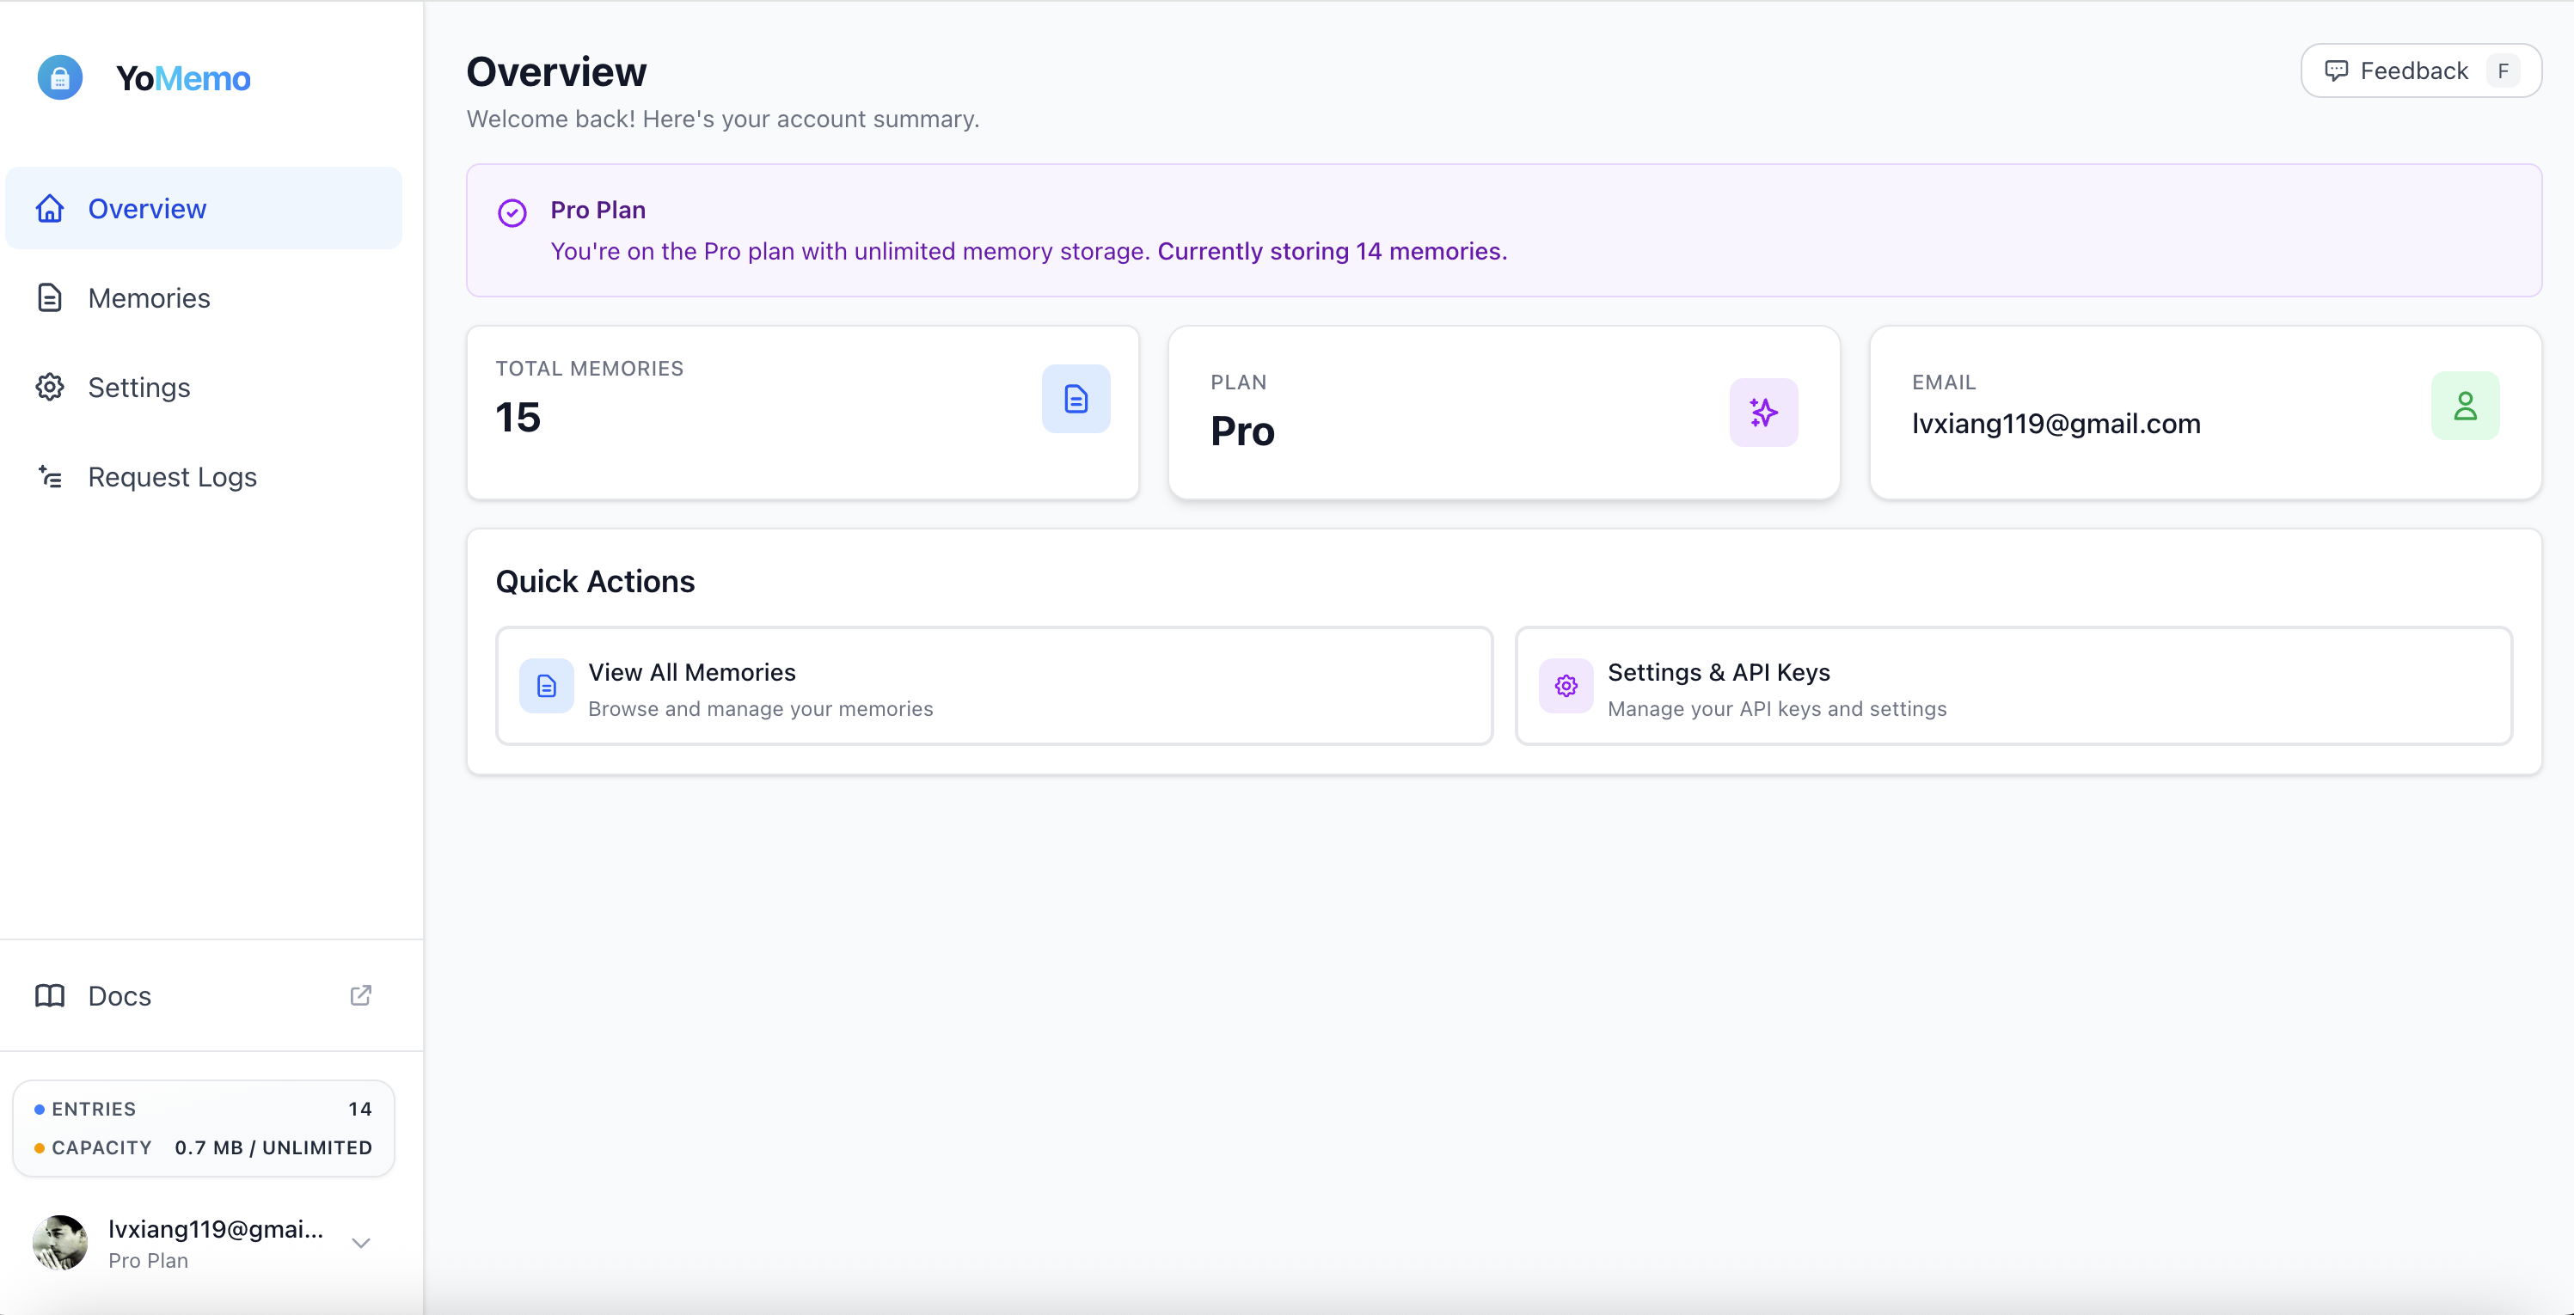2574x1315 pixels.
Task: Click the blue document icon in Total Memories
Action: pyautogui.click(x=1076, y=399)
